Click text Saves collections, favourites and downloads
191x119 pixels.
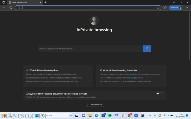54,78
